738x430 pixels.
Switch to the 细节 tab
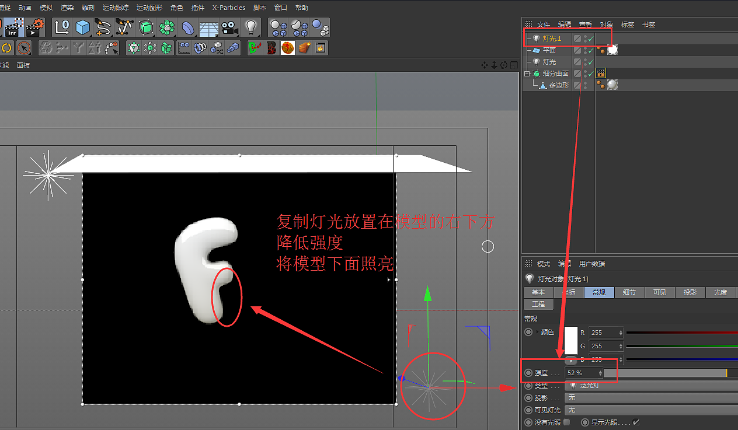tap(629, 292)
